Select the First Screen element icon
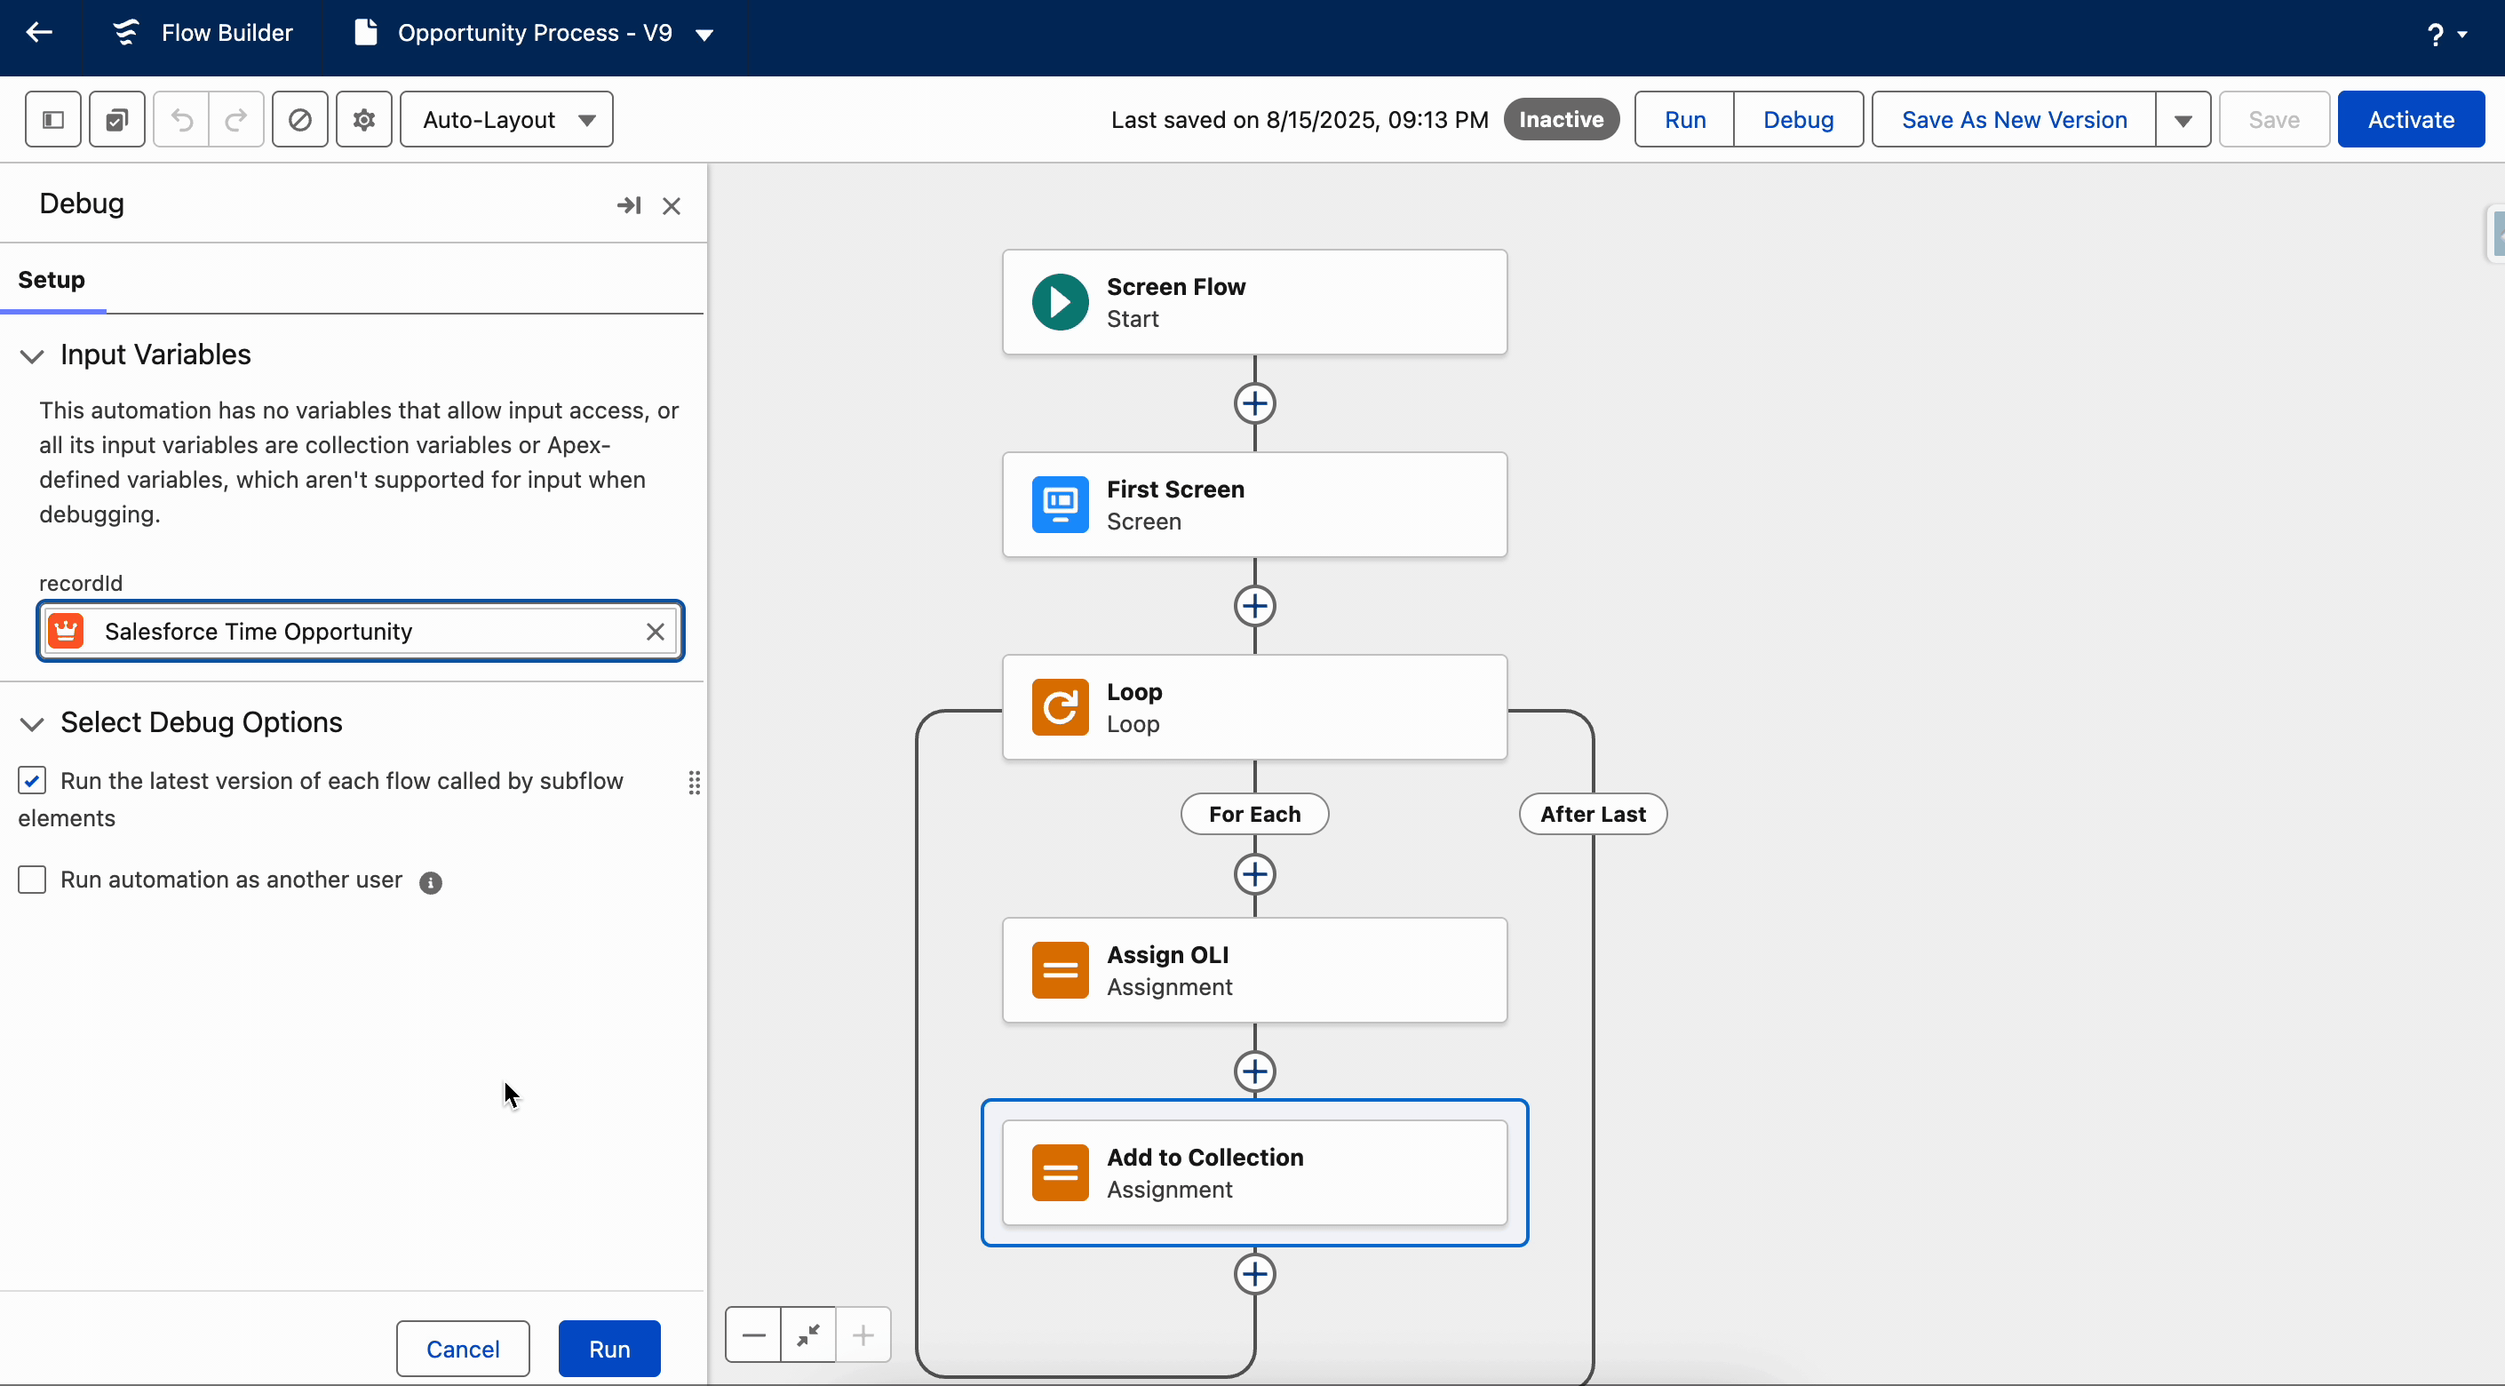This screenshot has height=1386, width=2505. (x=1060, y=505)
